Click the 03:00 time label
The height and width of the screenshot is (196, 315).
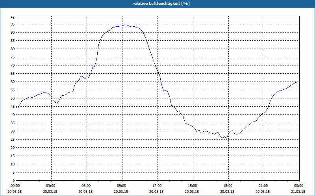tap(51, 186)
